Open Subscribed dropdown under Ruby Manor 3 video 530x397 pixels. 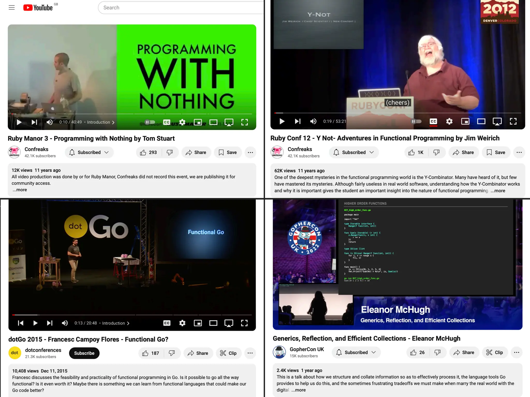(89, 152)
